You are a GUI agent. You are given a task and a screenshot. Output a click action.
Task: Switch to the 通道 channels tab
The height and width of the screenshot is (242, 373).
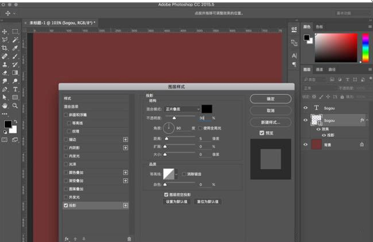coord(319,70)
